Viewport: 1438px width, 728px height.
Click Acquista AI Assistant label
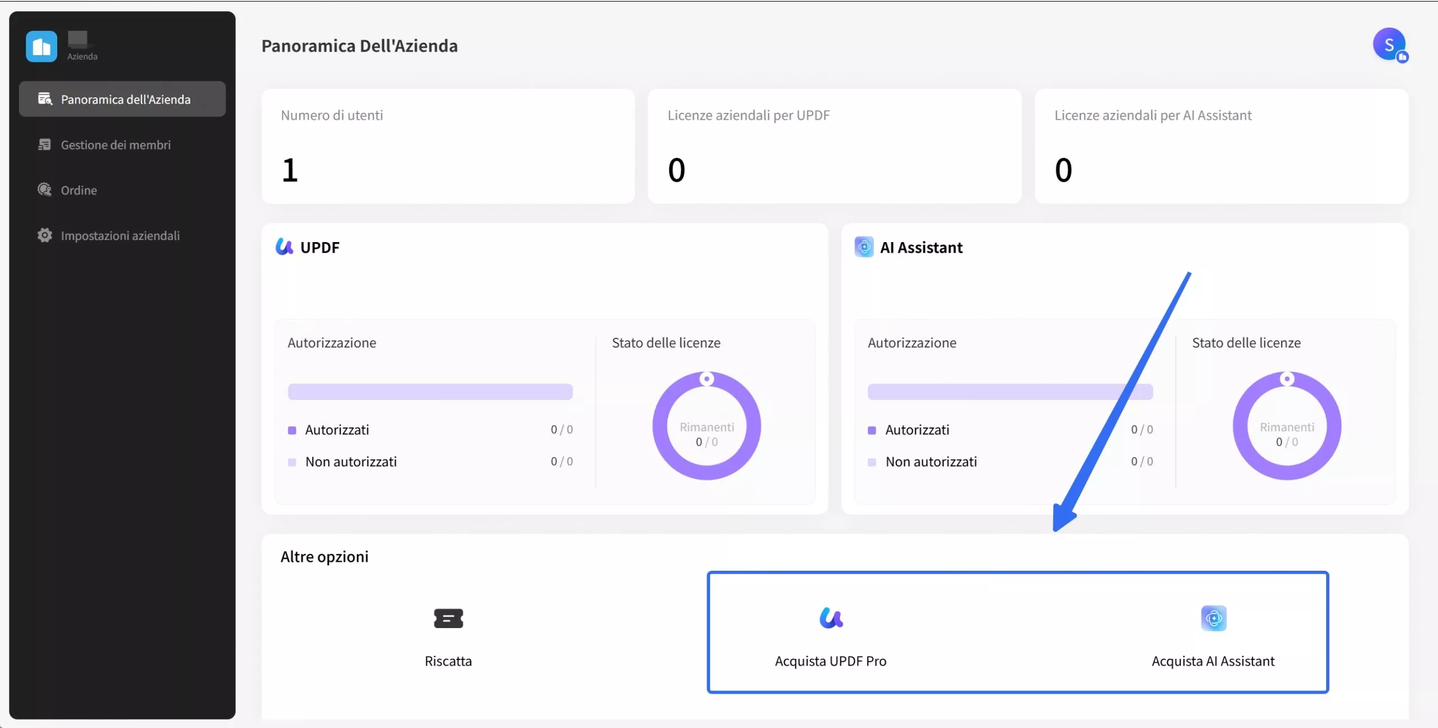click(x=1213, y=661)
